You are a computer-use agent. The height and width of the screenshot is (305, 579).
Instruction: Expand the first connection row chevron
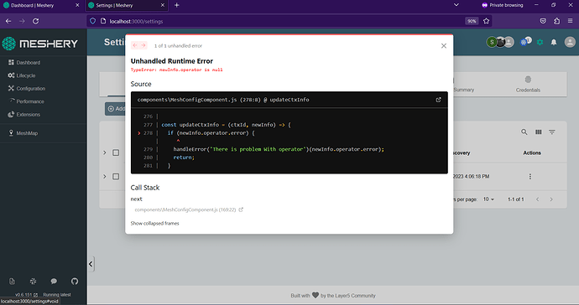coord(105,176)
